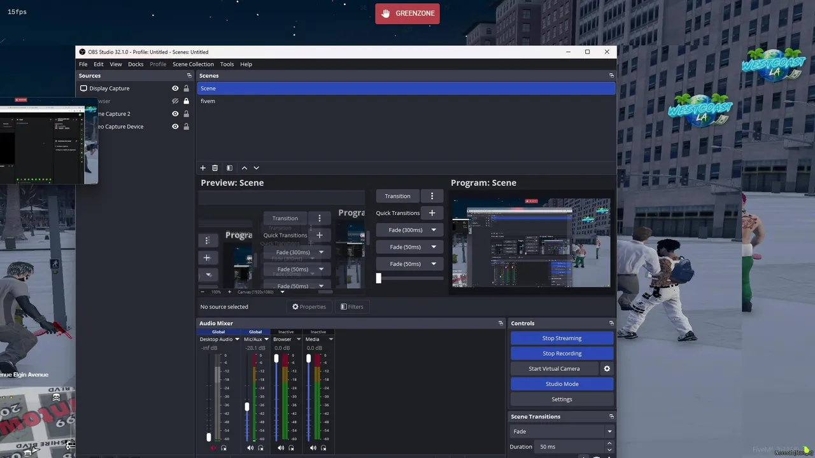The height and width of the screenshot is (458, 815).
Task: Move scene down with the down arrow
Action: (256, 168)
